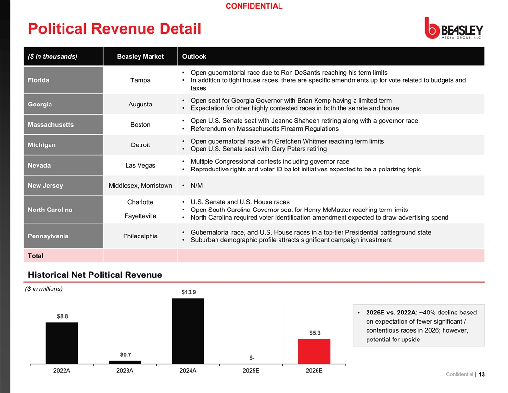Click the Detroit market cell

pos(140,145)
